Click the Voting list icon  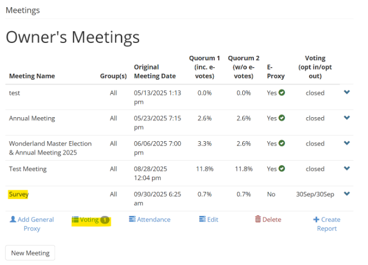75,220
